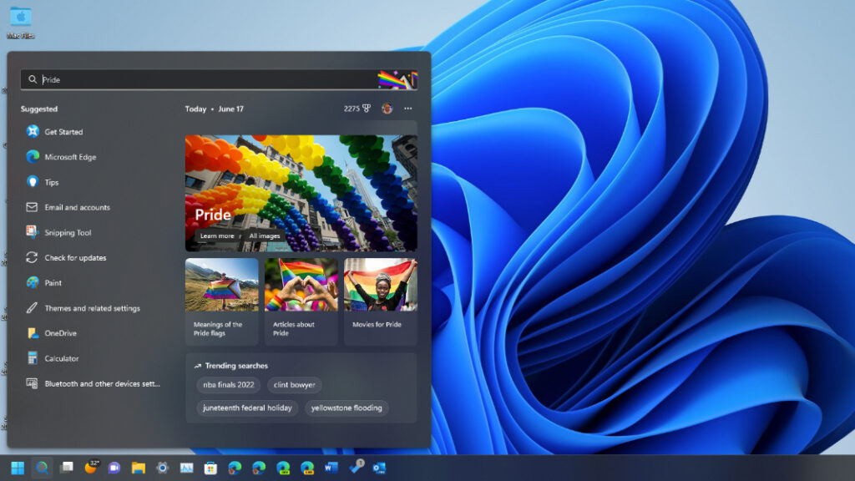Click the search input field with Pride
The width and height of the screenshot is (855, 481).
pyautogui.click(x=200, y=79)
